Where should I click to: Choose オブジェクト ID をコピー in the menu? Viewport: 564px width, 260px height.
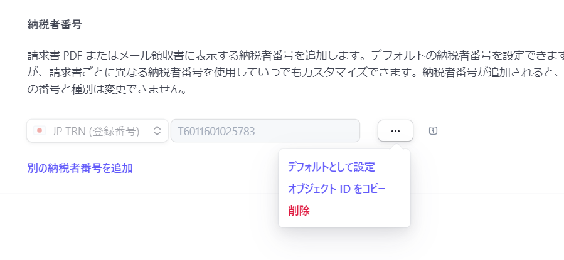tap(336, 189)
